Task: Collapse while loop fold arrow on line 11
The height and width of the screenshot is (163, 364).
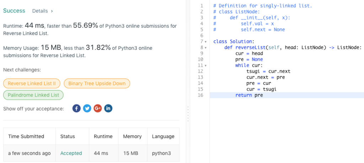Action: (x=205, y=66)
